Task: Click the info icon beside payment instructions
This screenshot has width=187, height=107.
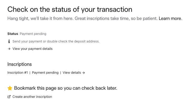Action: coord(9,41)
